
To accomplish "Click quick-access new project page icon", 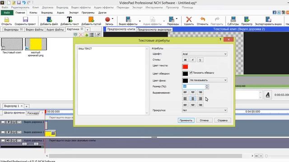I will click(9, 3).
